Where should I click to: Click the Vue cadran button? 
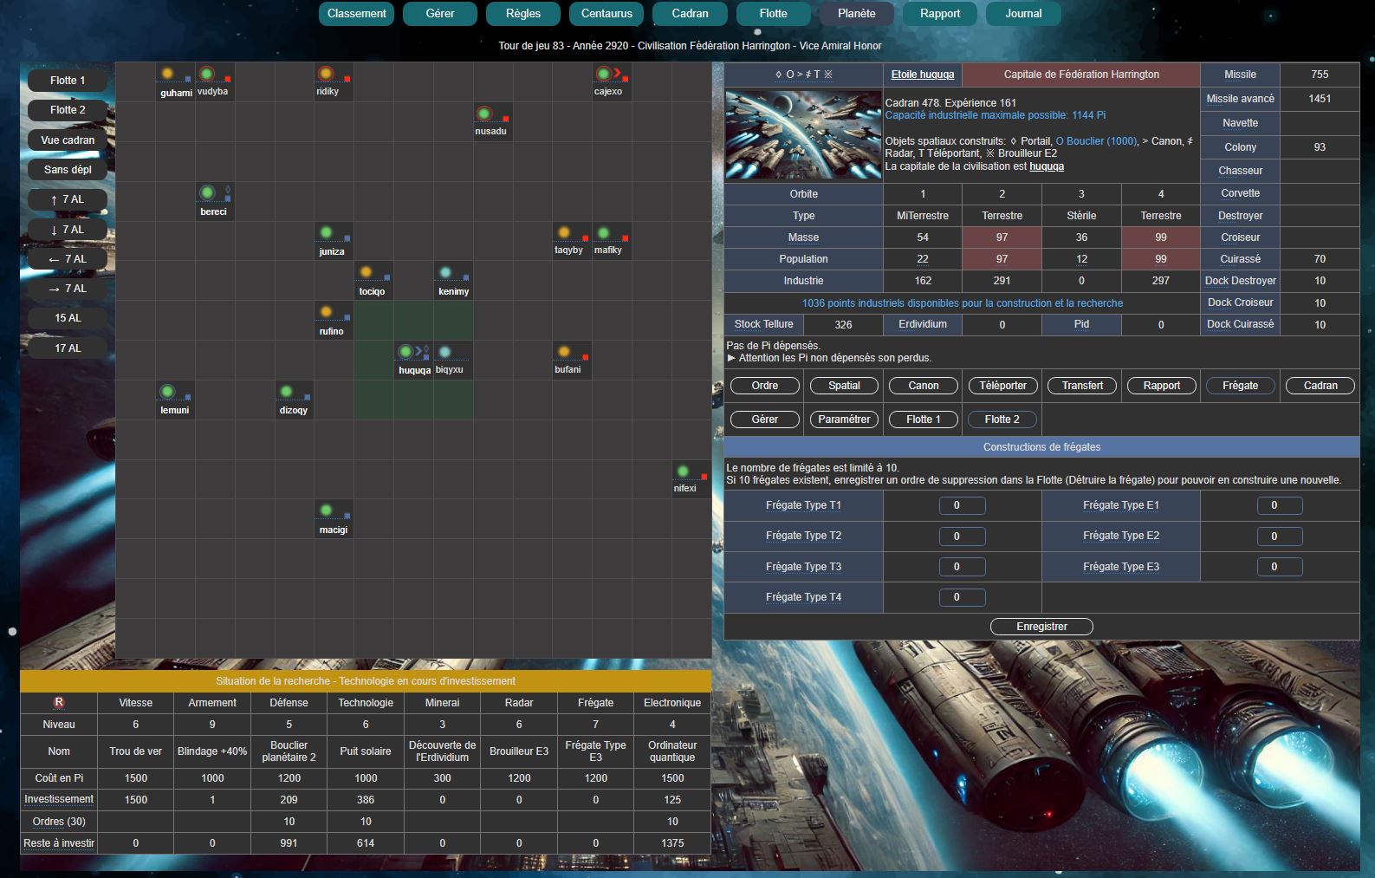68,140
